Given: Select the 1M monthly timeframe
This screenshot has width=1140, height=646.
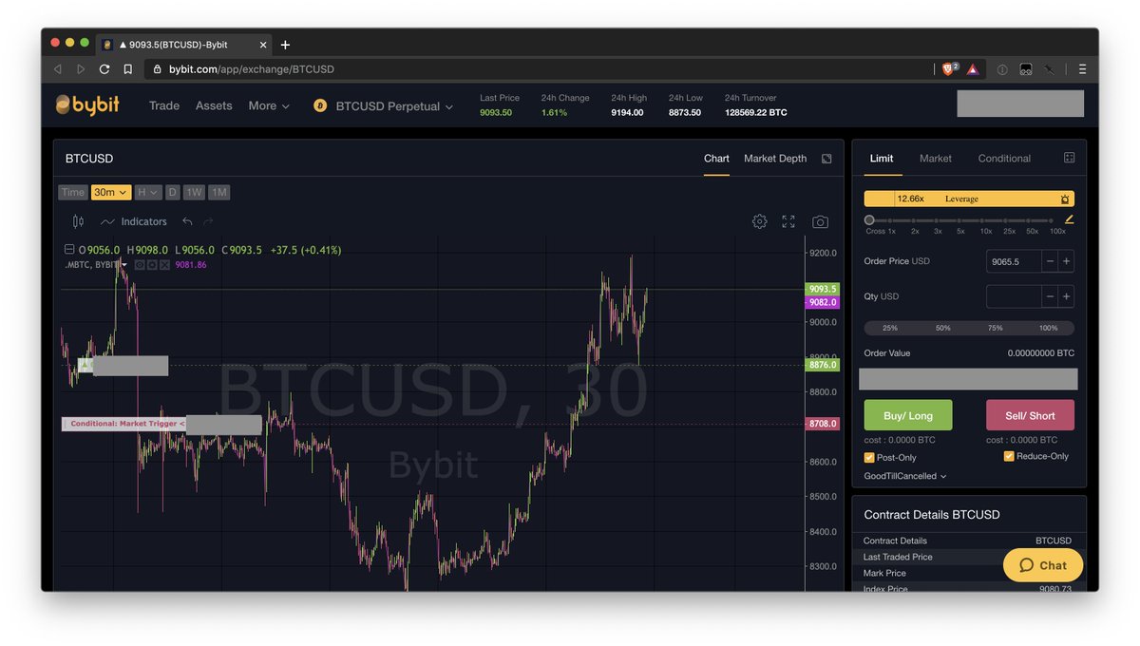Looking at the screenshot, I should tap(218, 192).
